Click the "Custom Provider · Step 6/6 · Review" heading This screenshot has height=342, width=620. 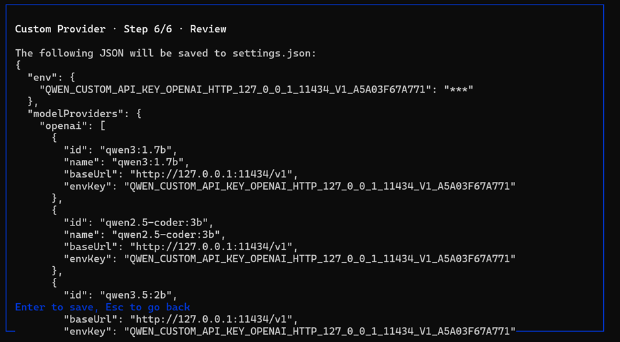(120, 29)
